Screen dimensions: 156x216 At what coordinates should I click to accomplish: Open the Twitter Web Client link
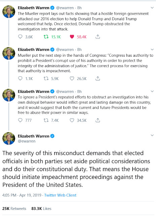click(60, 195)
